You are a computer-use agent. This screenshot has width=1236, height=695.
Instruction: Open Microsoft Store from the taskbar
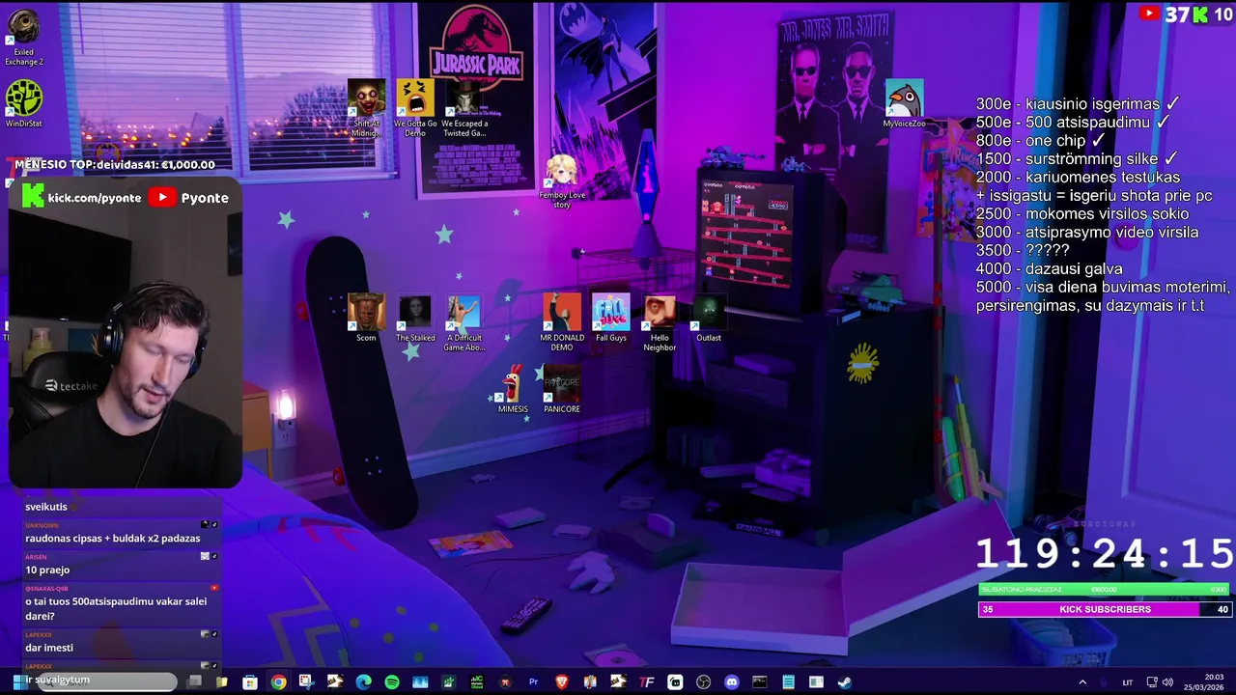tap(249, 682)
